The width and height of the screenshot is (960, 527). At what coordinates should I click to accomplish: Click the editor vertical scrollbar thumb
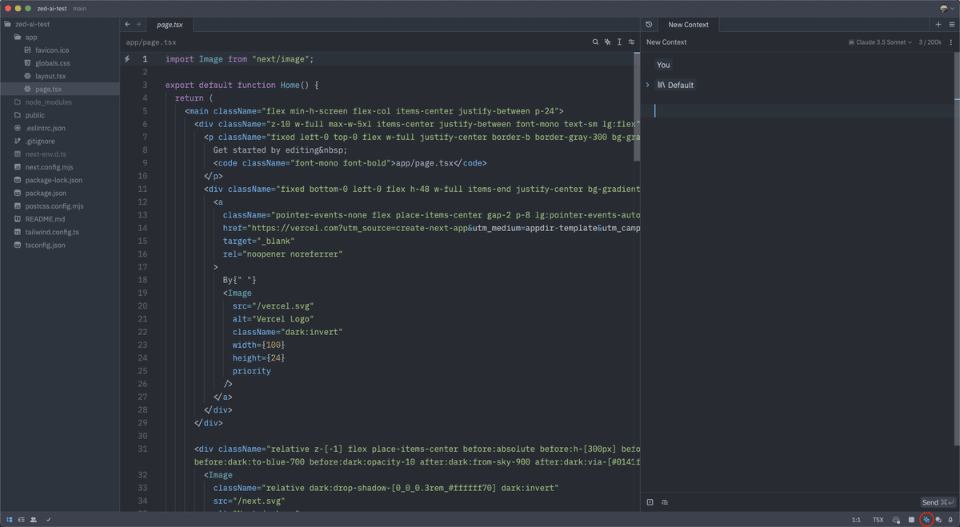(637, 106)
